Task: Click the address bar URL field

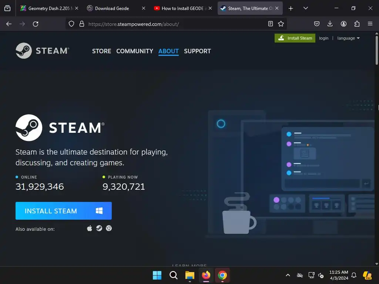Action: (x=177, y=24)
